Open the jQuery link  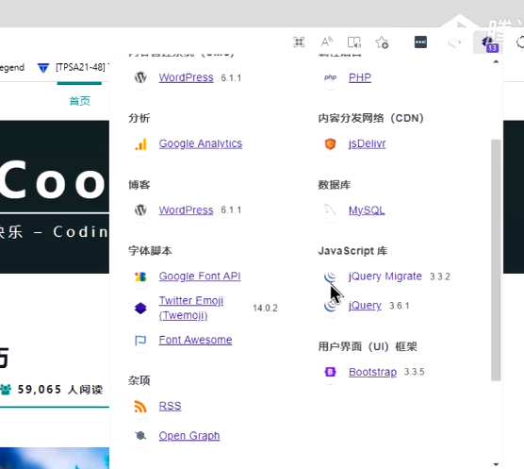[x=365, y=306]
